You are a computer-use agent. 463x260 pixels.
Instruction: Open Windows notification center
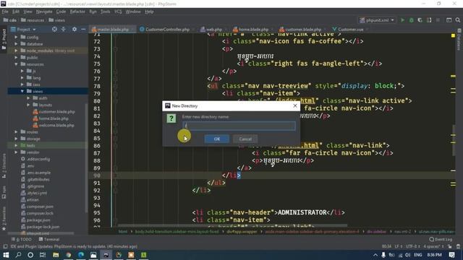pos(451,255)
